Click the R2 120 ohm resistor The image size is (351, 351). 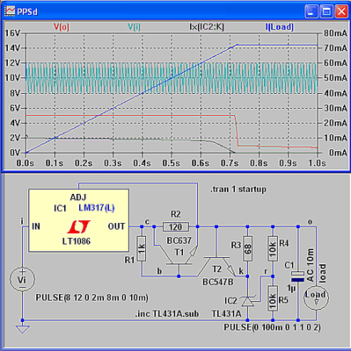(176, 226)
